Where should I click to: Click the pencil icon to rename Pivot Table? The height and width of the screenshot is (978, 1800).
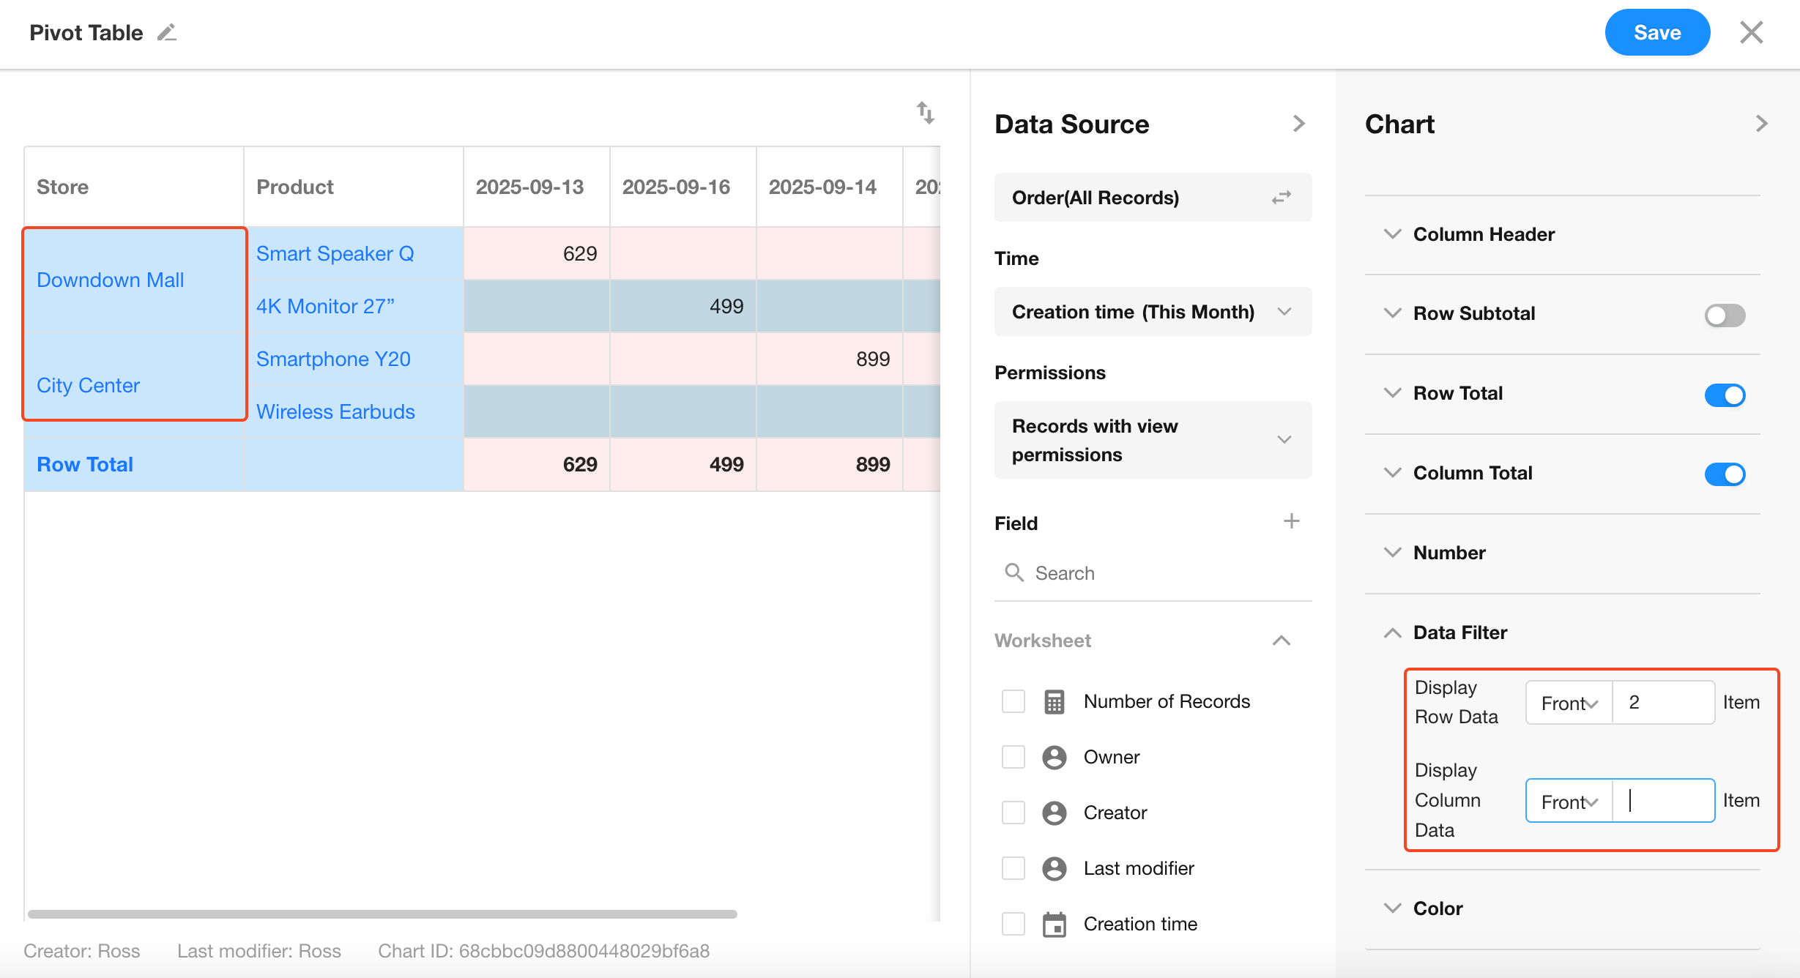(x=167, y=33)
